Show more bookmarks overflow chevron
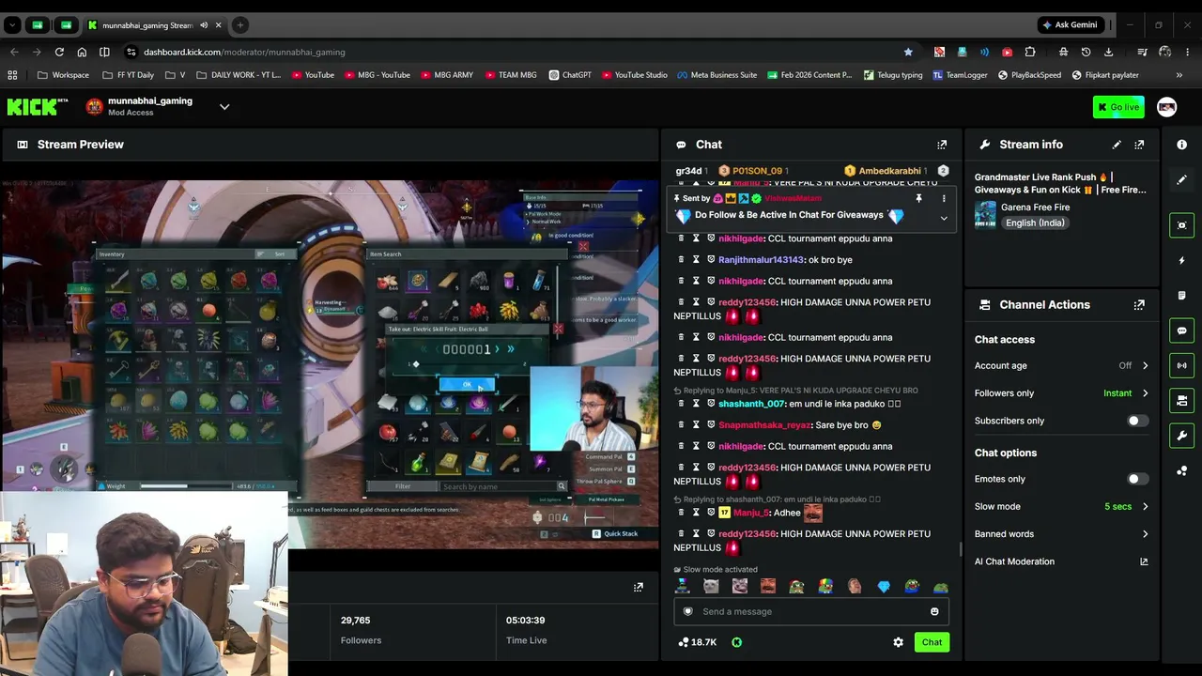This screenshot has height=676, width=1202. pos(1179,75)
